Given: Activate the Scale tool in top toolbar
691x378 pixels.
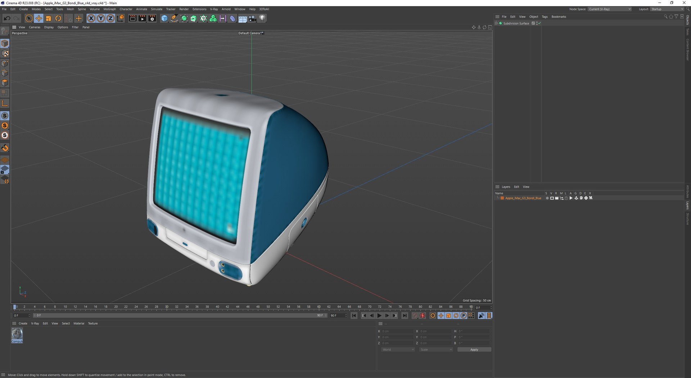Looking at the screenshot, I should (x=48, y=18).
